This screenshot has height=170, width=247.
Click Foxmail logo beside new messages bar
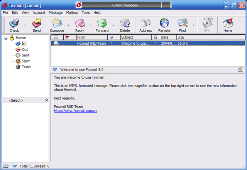[78, 5]
